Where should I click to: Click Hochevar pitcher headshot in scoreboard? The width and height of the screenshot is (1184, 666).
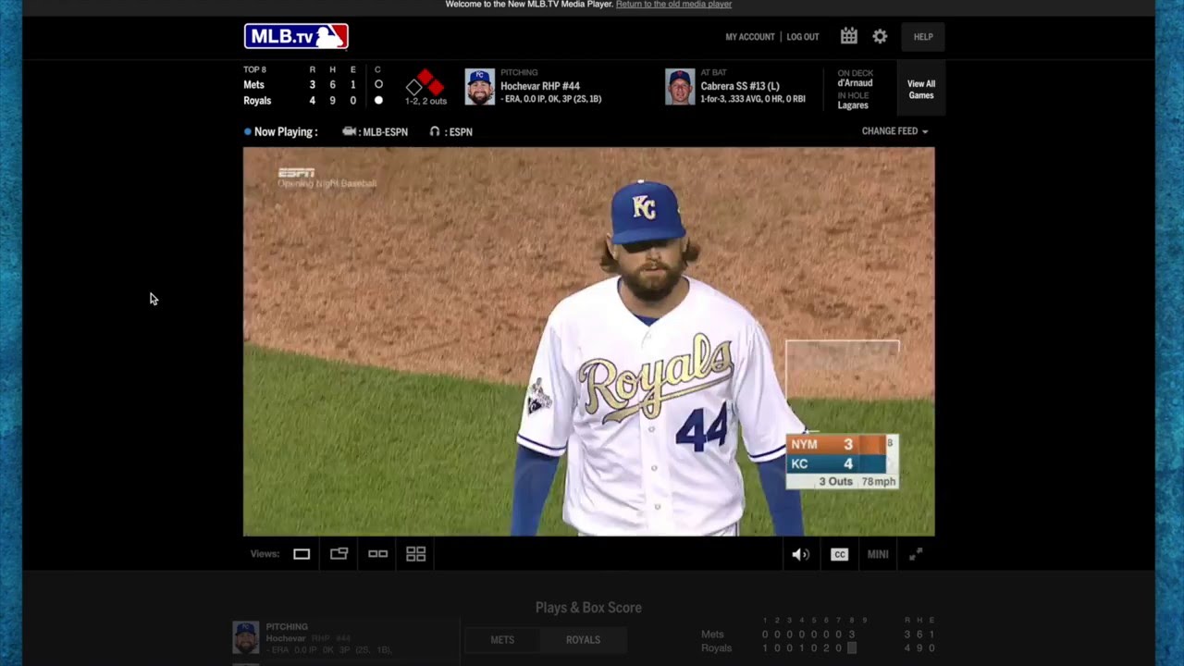coord(479,87)
